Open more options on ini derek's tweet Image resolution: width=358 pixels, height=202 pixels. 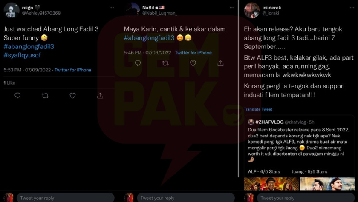[x=352, y=8]
